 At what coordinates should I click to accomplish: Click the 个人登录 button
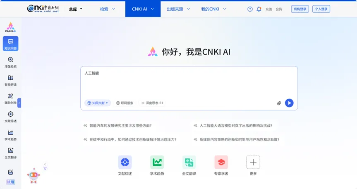click(x=321, y=9)
